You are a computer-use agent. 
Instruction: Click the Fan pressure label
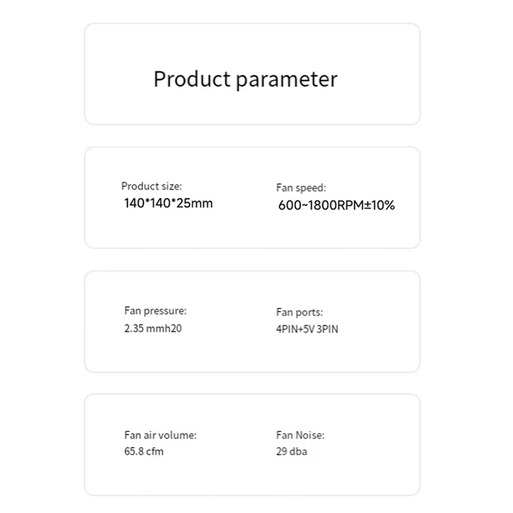pos(155,311)
